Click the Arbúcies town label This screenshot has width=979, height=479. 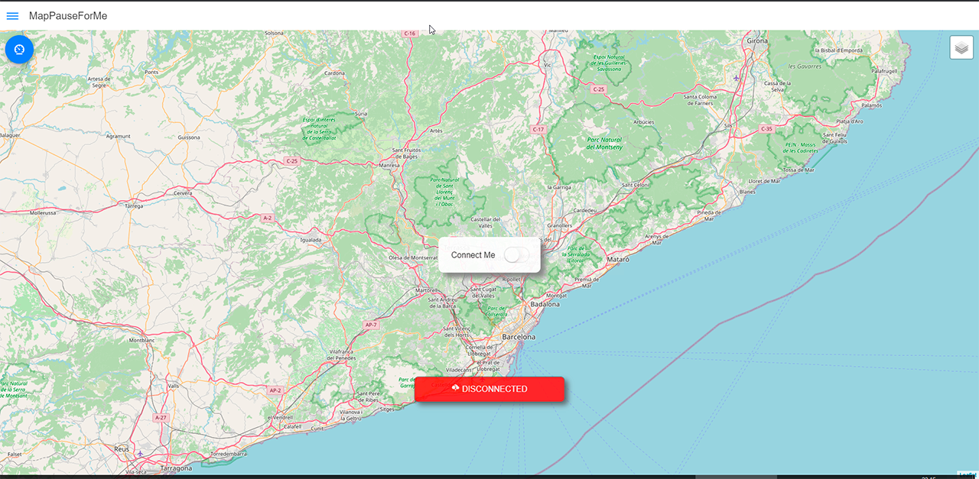(645, 121)
